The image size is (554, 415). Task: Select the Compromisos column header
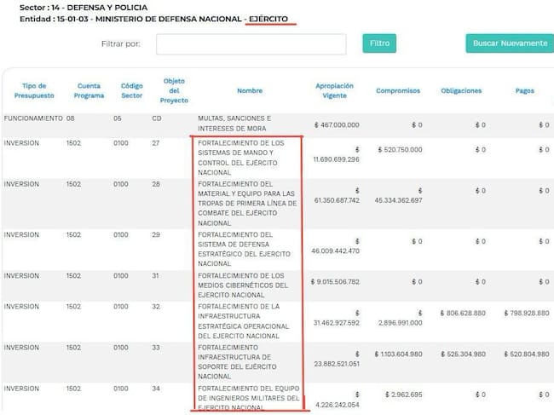(x=399, y=90)
